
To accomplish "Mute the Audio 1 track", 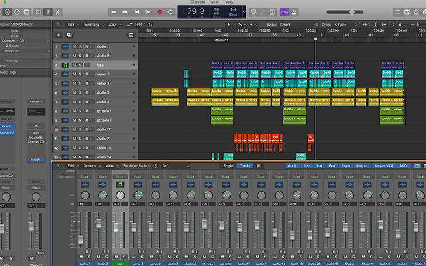I will [x=74, y=46].
